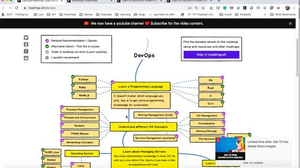Click the DevOps title heading
The image size is (300, 168).
click(144, 56)
